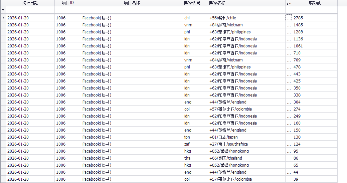Open the ellipsis button in the 425 row

click(289, 81)
